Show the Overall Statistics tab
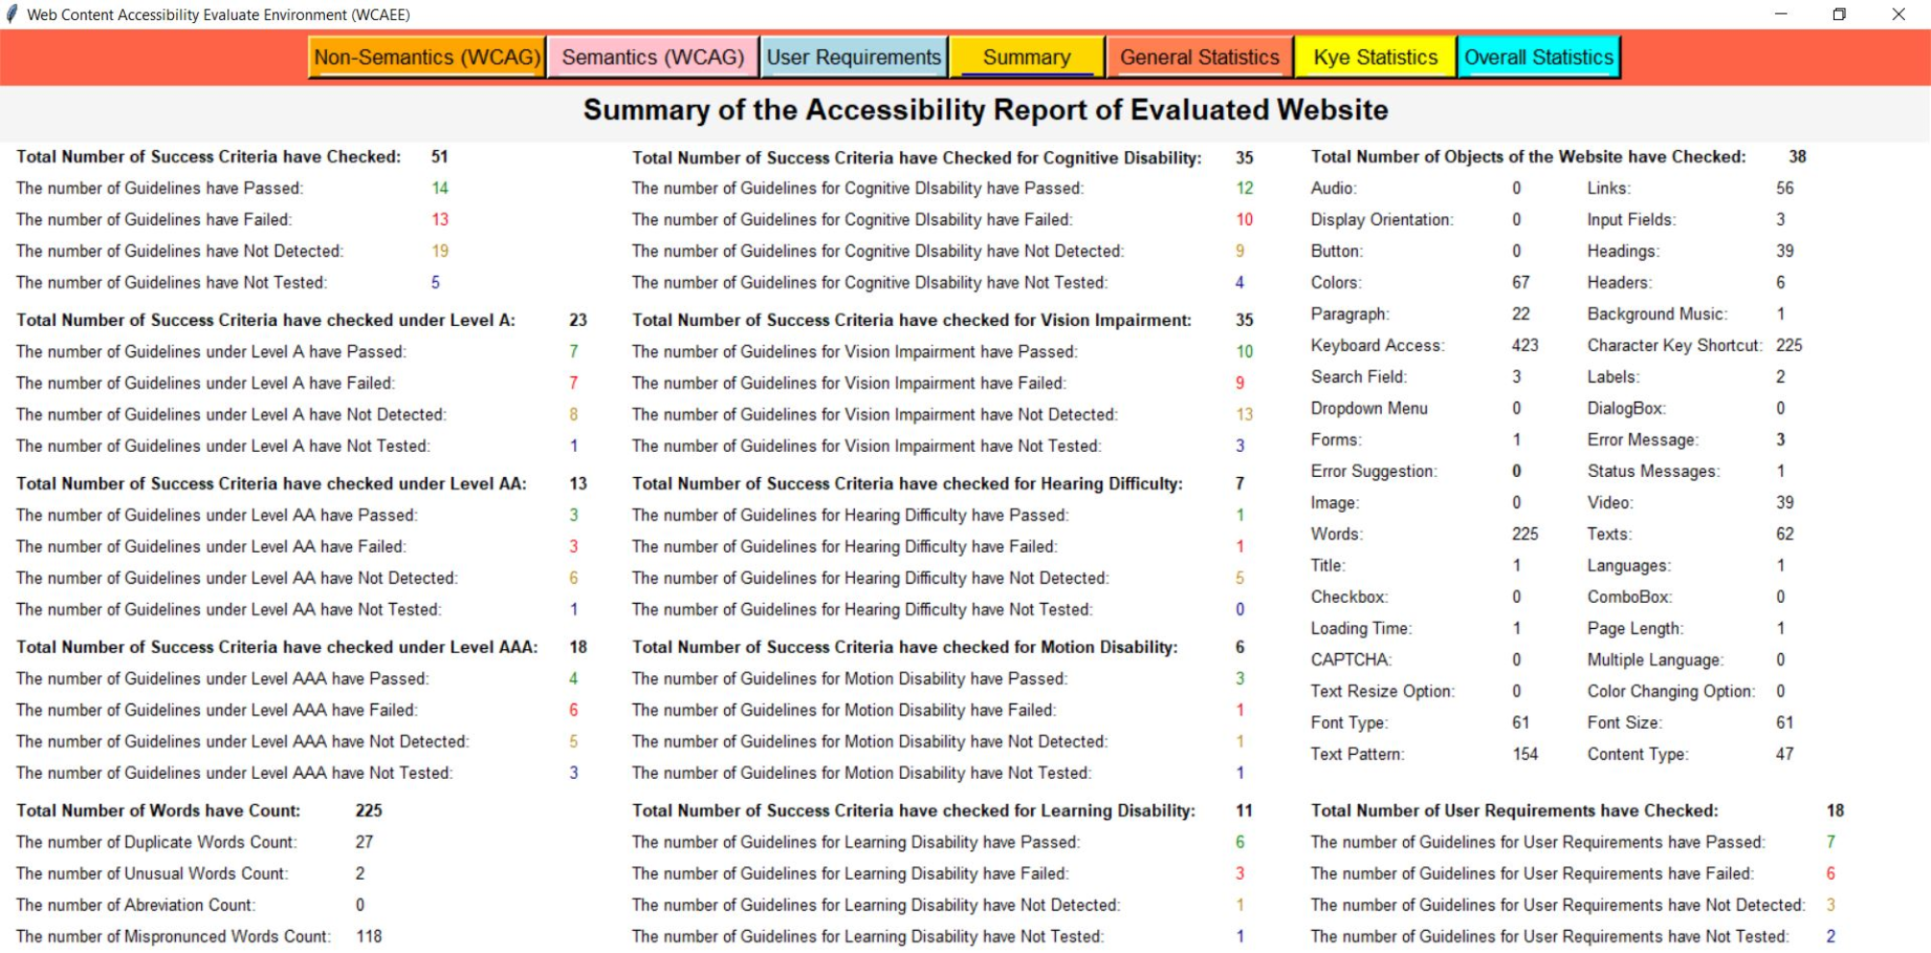This screenshot has height=953, width=1931. (1538, 58)
